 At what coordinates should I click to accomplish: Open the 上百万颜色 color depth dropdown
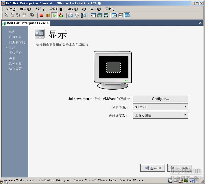160,115
